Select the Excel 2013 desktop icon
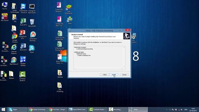 pos(23,22)
